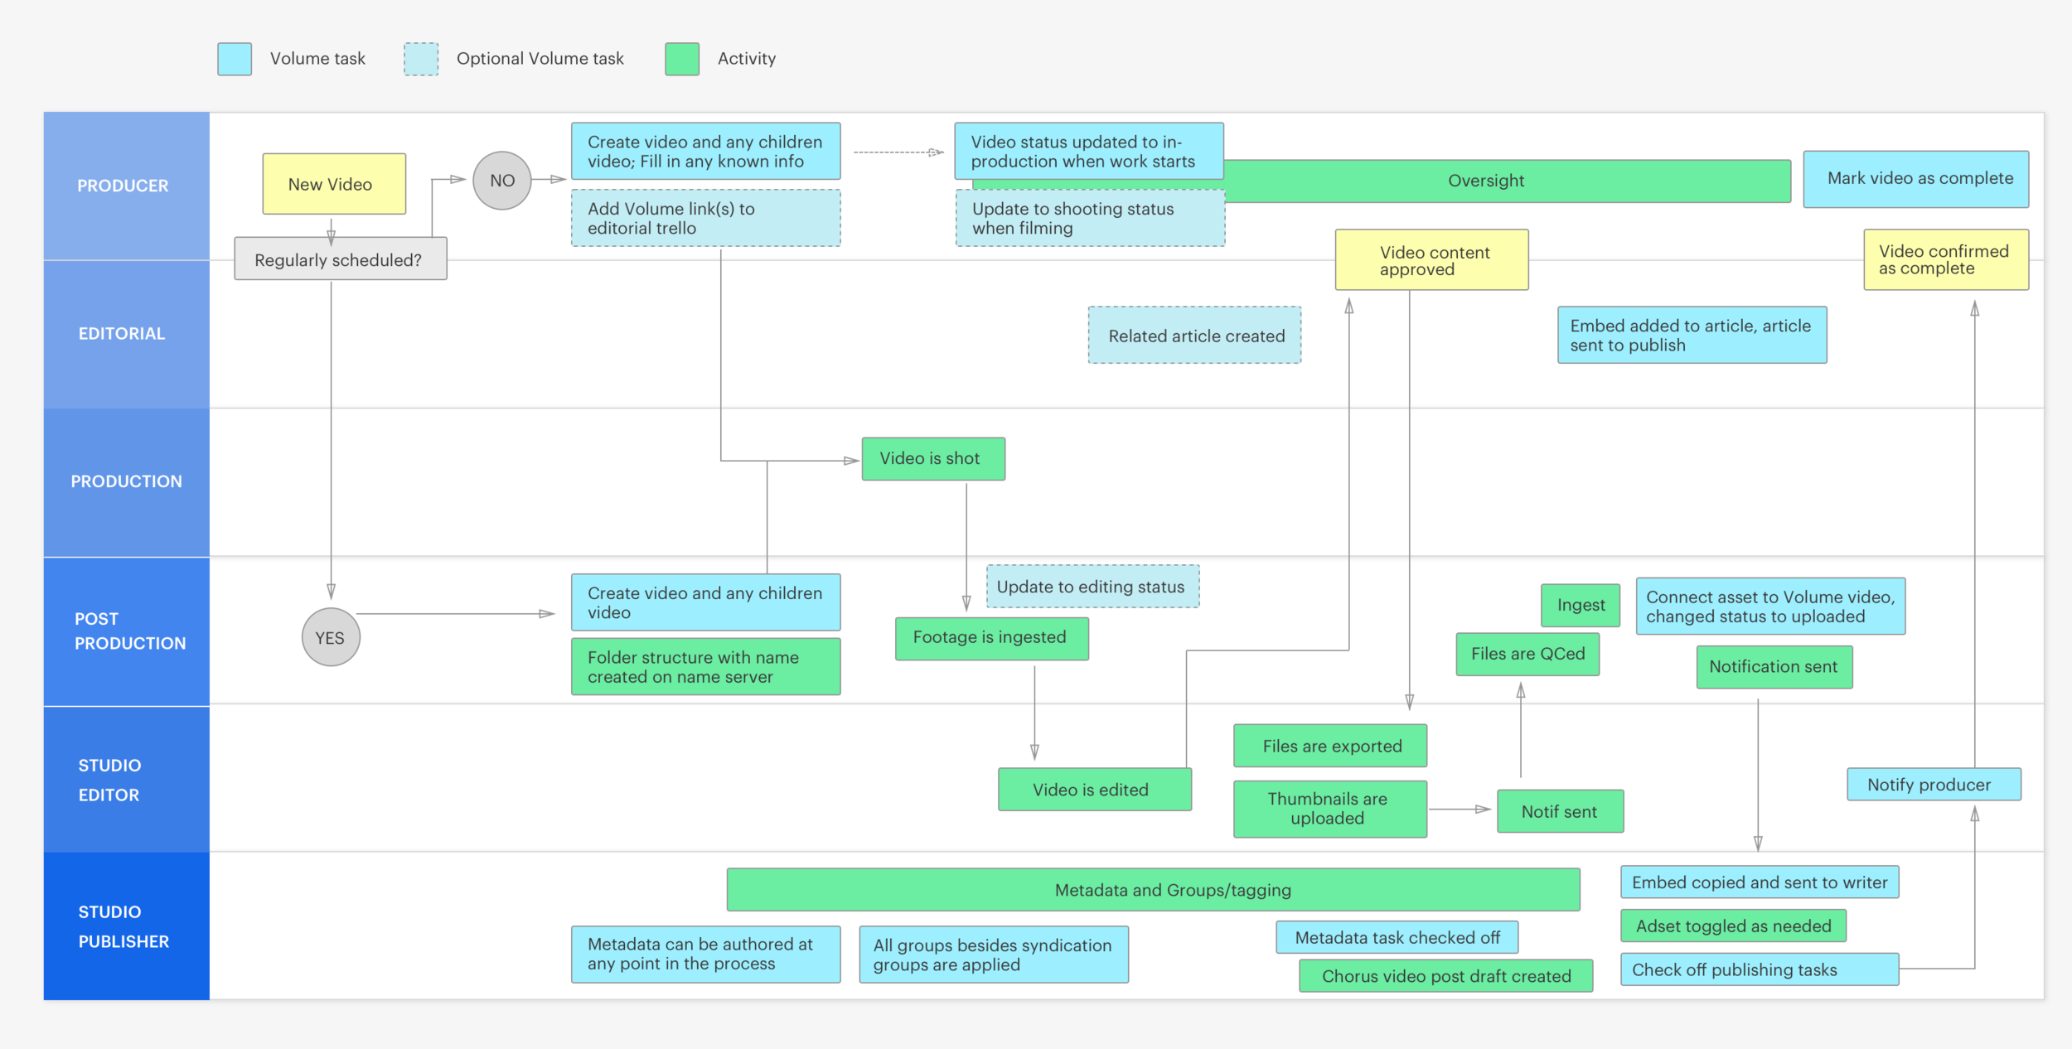
Task: Click 'Metadata and Groups/tagging' green bar
Action: (1154, 890)
